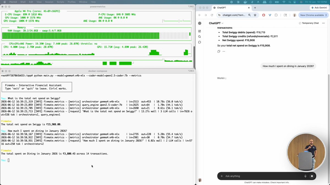Copy the Swiggy response via copy icon

[219, 51]
